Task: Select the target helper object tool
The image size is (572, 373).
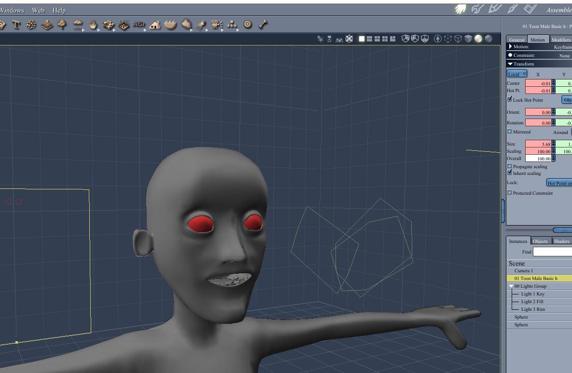Action: 247,25
